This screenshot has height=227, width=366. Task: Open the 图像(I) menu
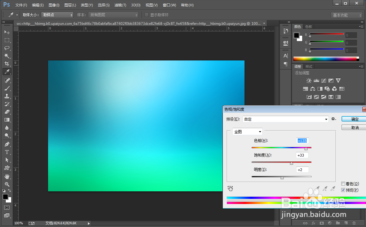point(54,5)
